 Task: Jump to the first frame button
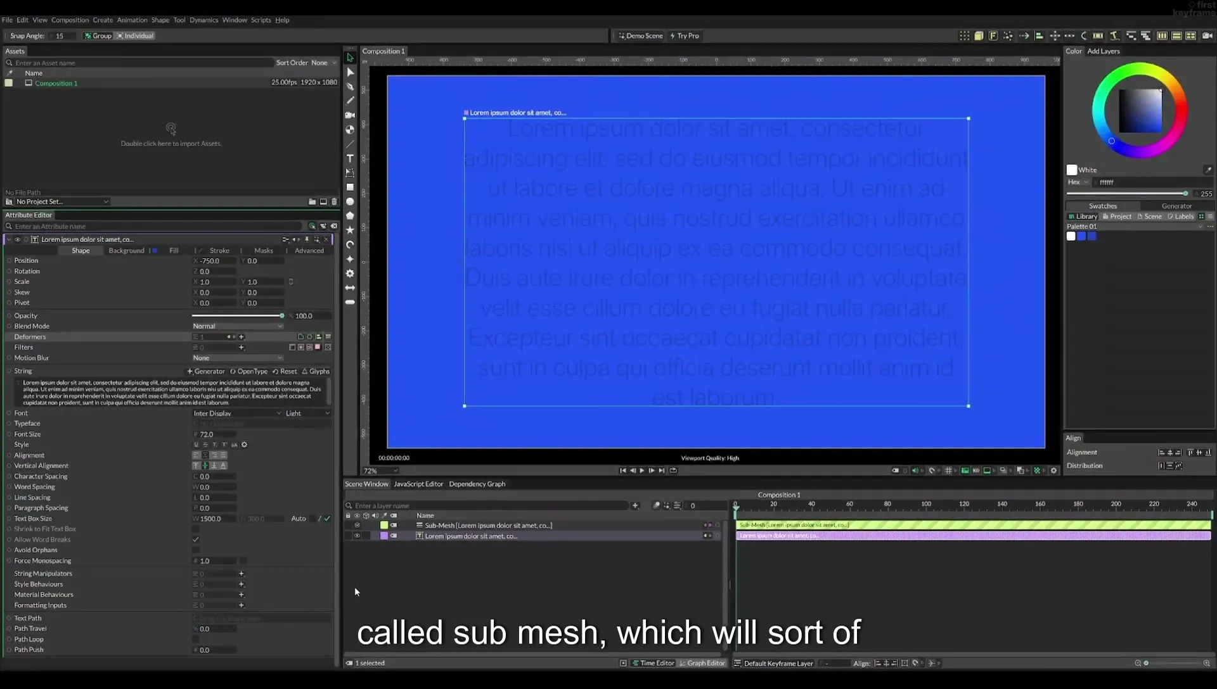point(622,471)
